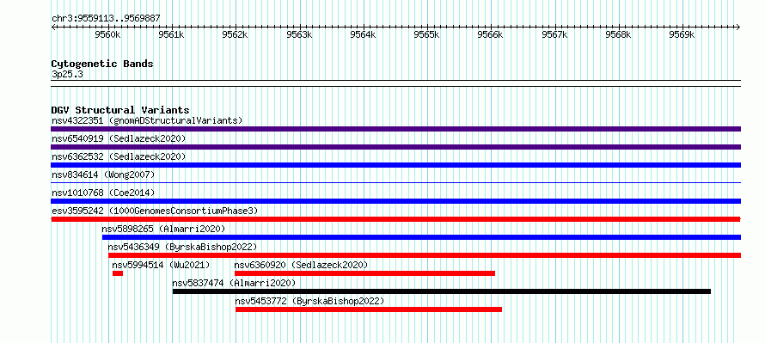This screenshot has height=343, width=765.
Task: Select the thin nsv834614 blue line
Action: click(395, 182)
